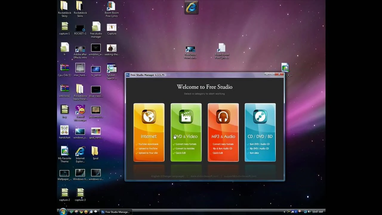382x215 pixels.
Task: Select the handchart desktop icon
Action: pos(64,133)
